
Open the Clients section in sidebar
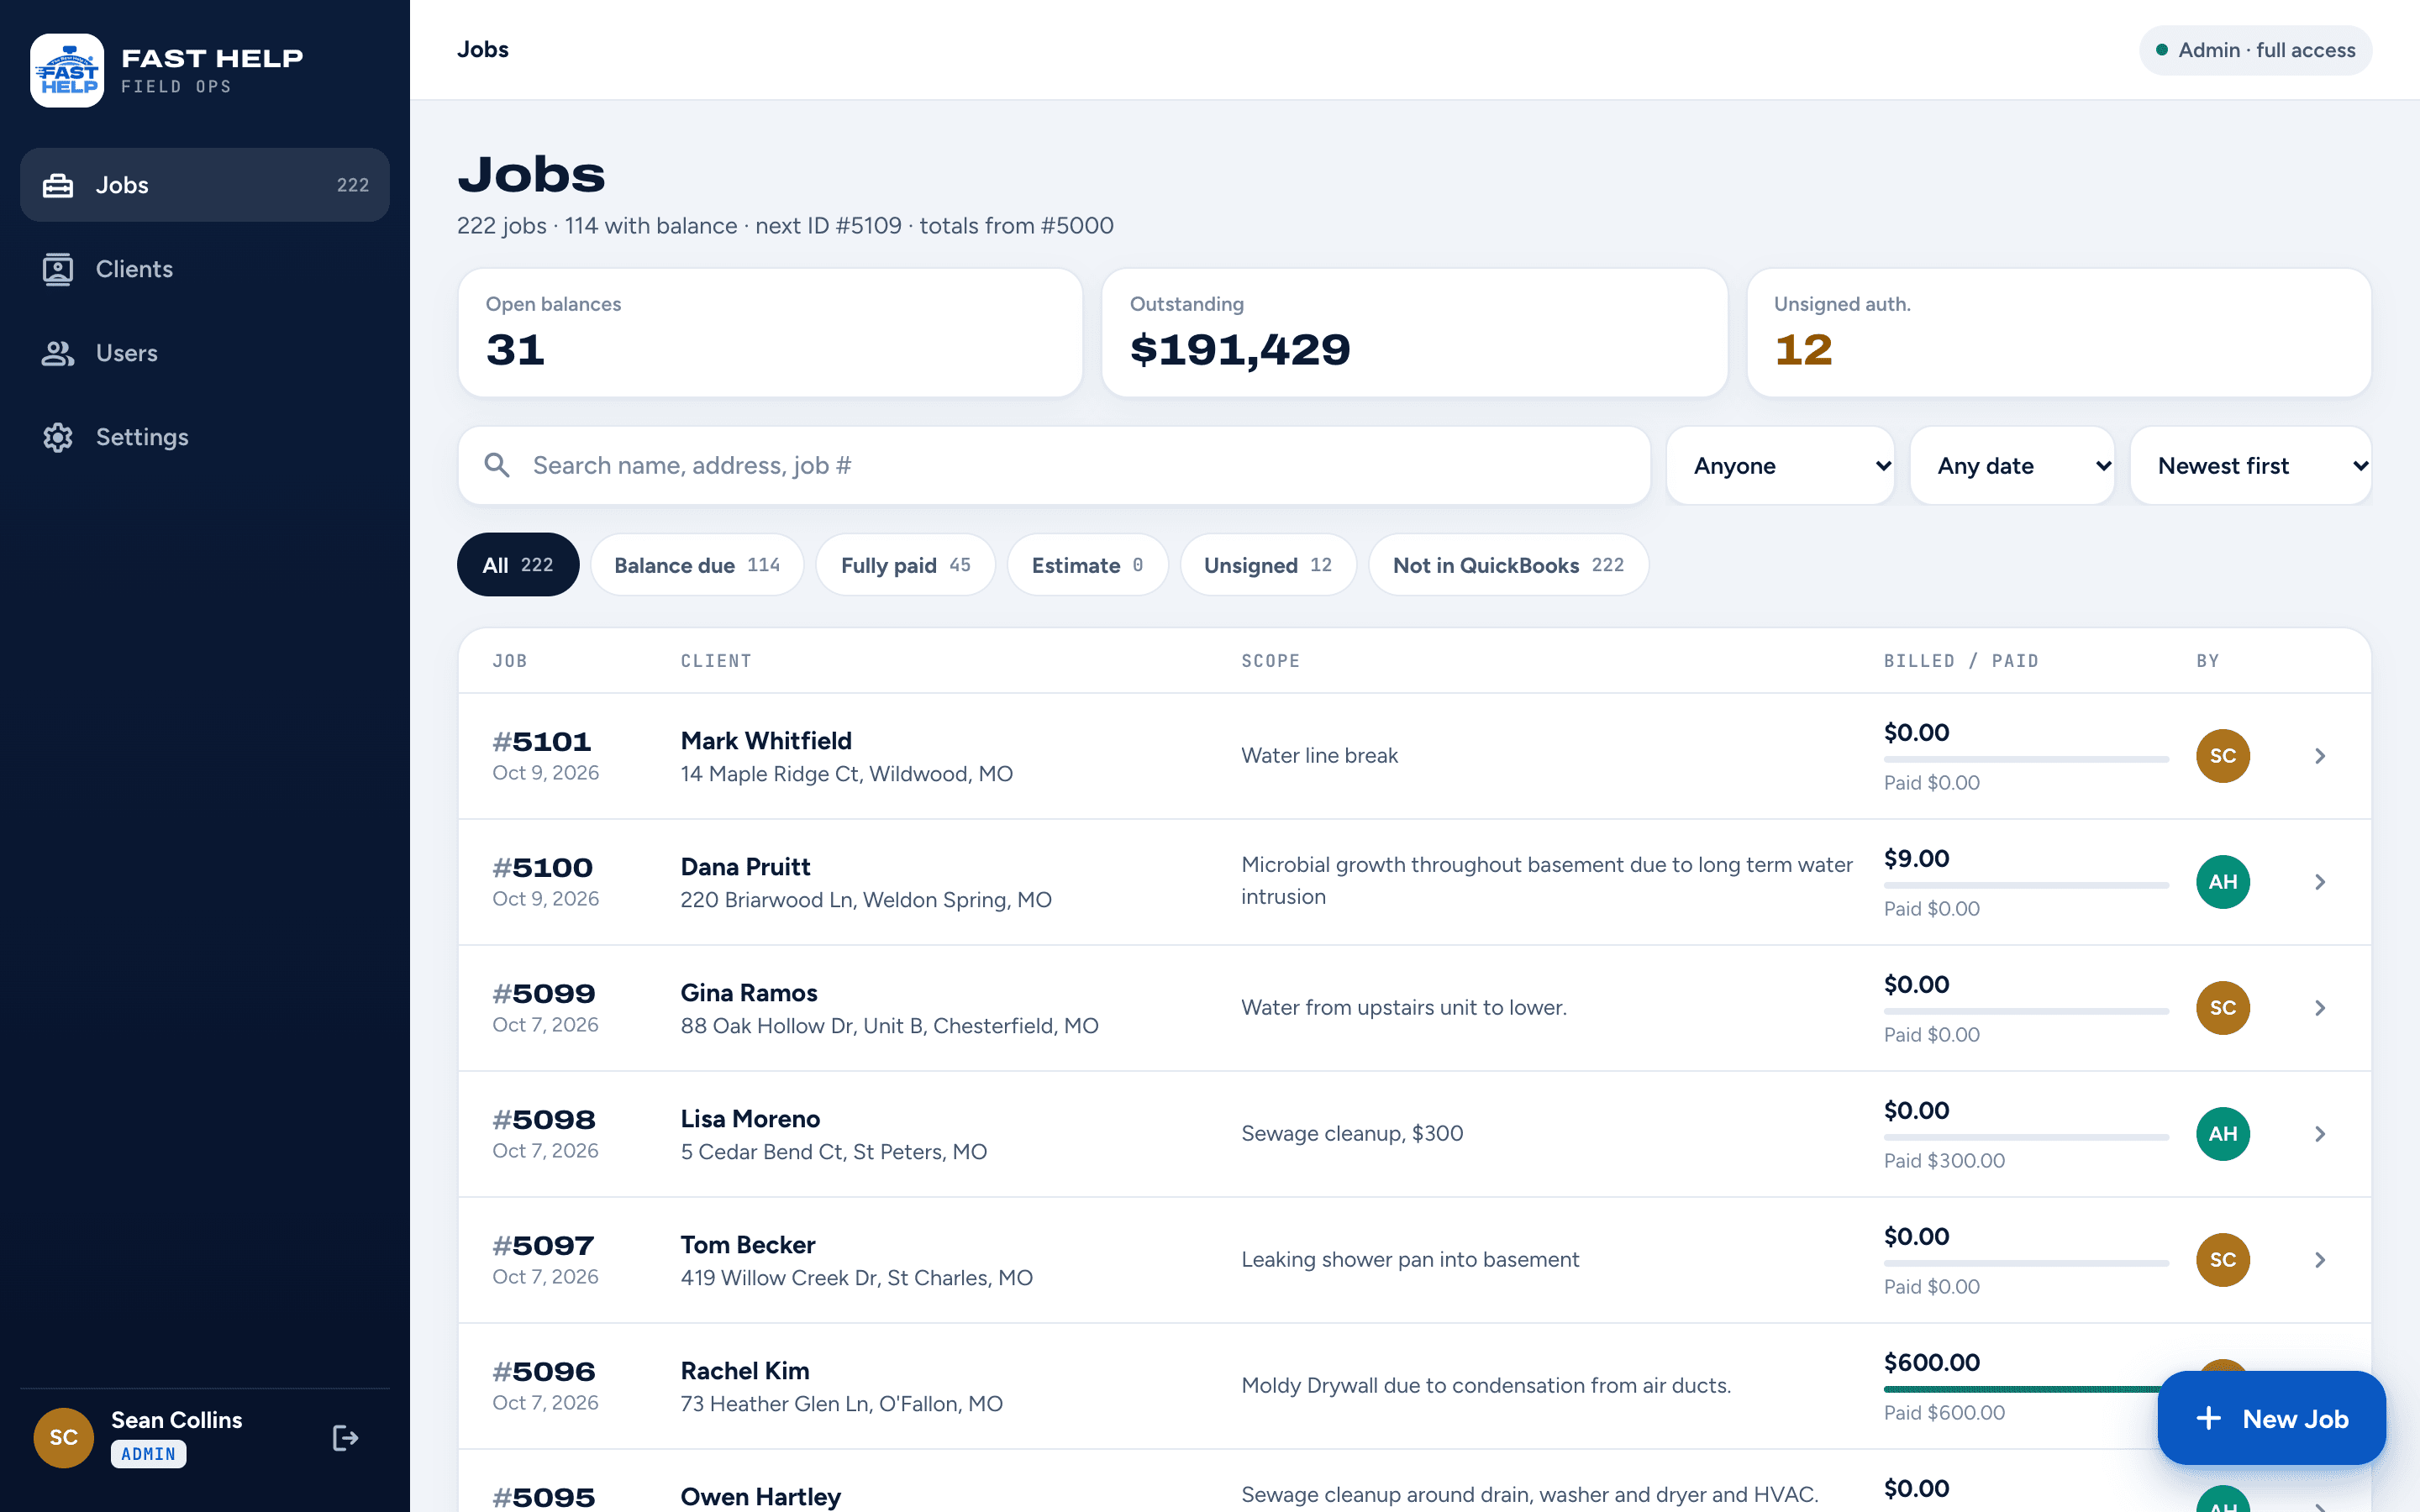(x=204, y=269)
